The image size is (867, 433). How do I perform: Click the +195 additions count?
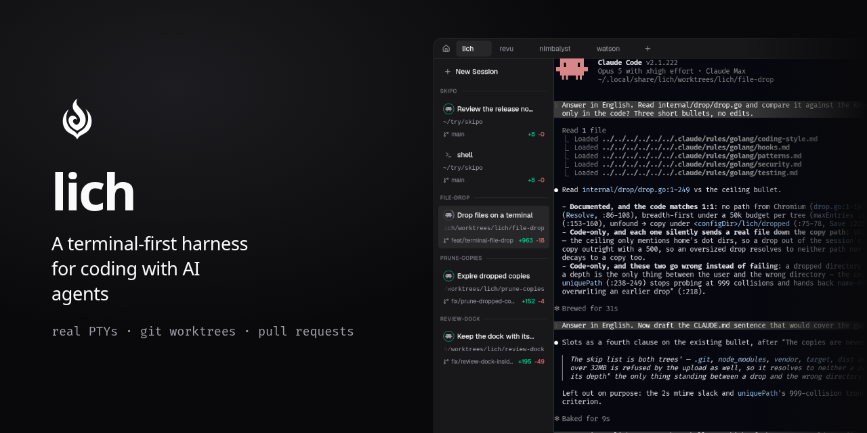click(x=525, y=361)
